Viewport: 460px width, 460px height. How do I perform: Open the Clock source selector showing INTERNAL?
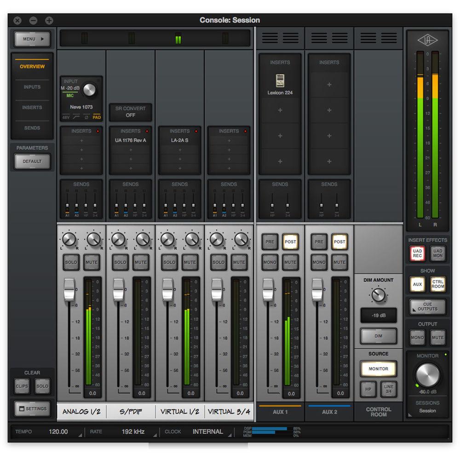[208, 431]
